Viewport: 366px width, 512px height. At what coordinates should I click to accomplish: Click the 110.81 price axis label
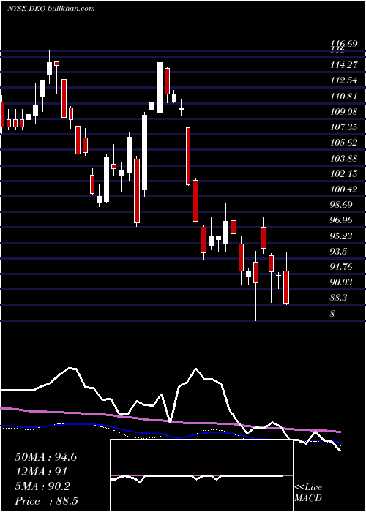point(343,97)
